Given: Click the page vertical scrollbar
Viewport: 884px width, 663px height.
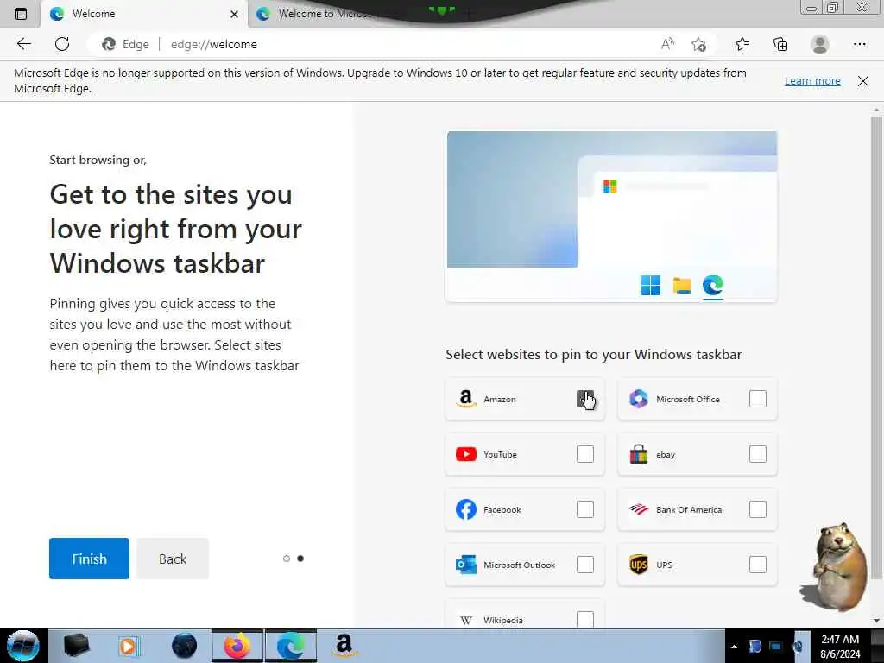Looking at the screenshot, I should [876, 347].
